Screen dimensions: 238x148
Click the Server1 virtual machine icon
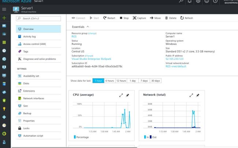[16, 9]
